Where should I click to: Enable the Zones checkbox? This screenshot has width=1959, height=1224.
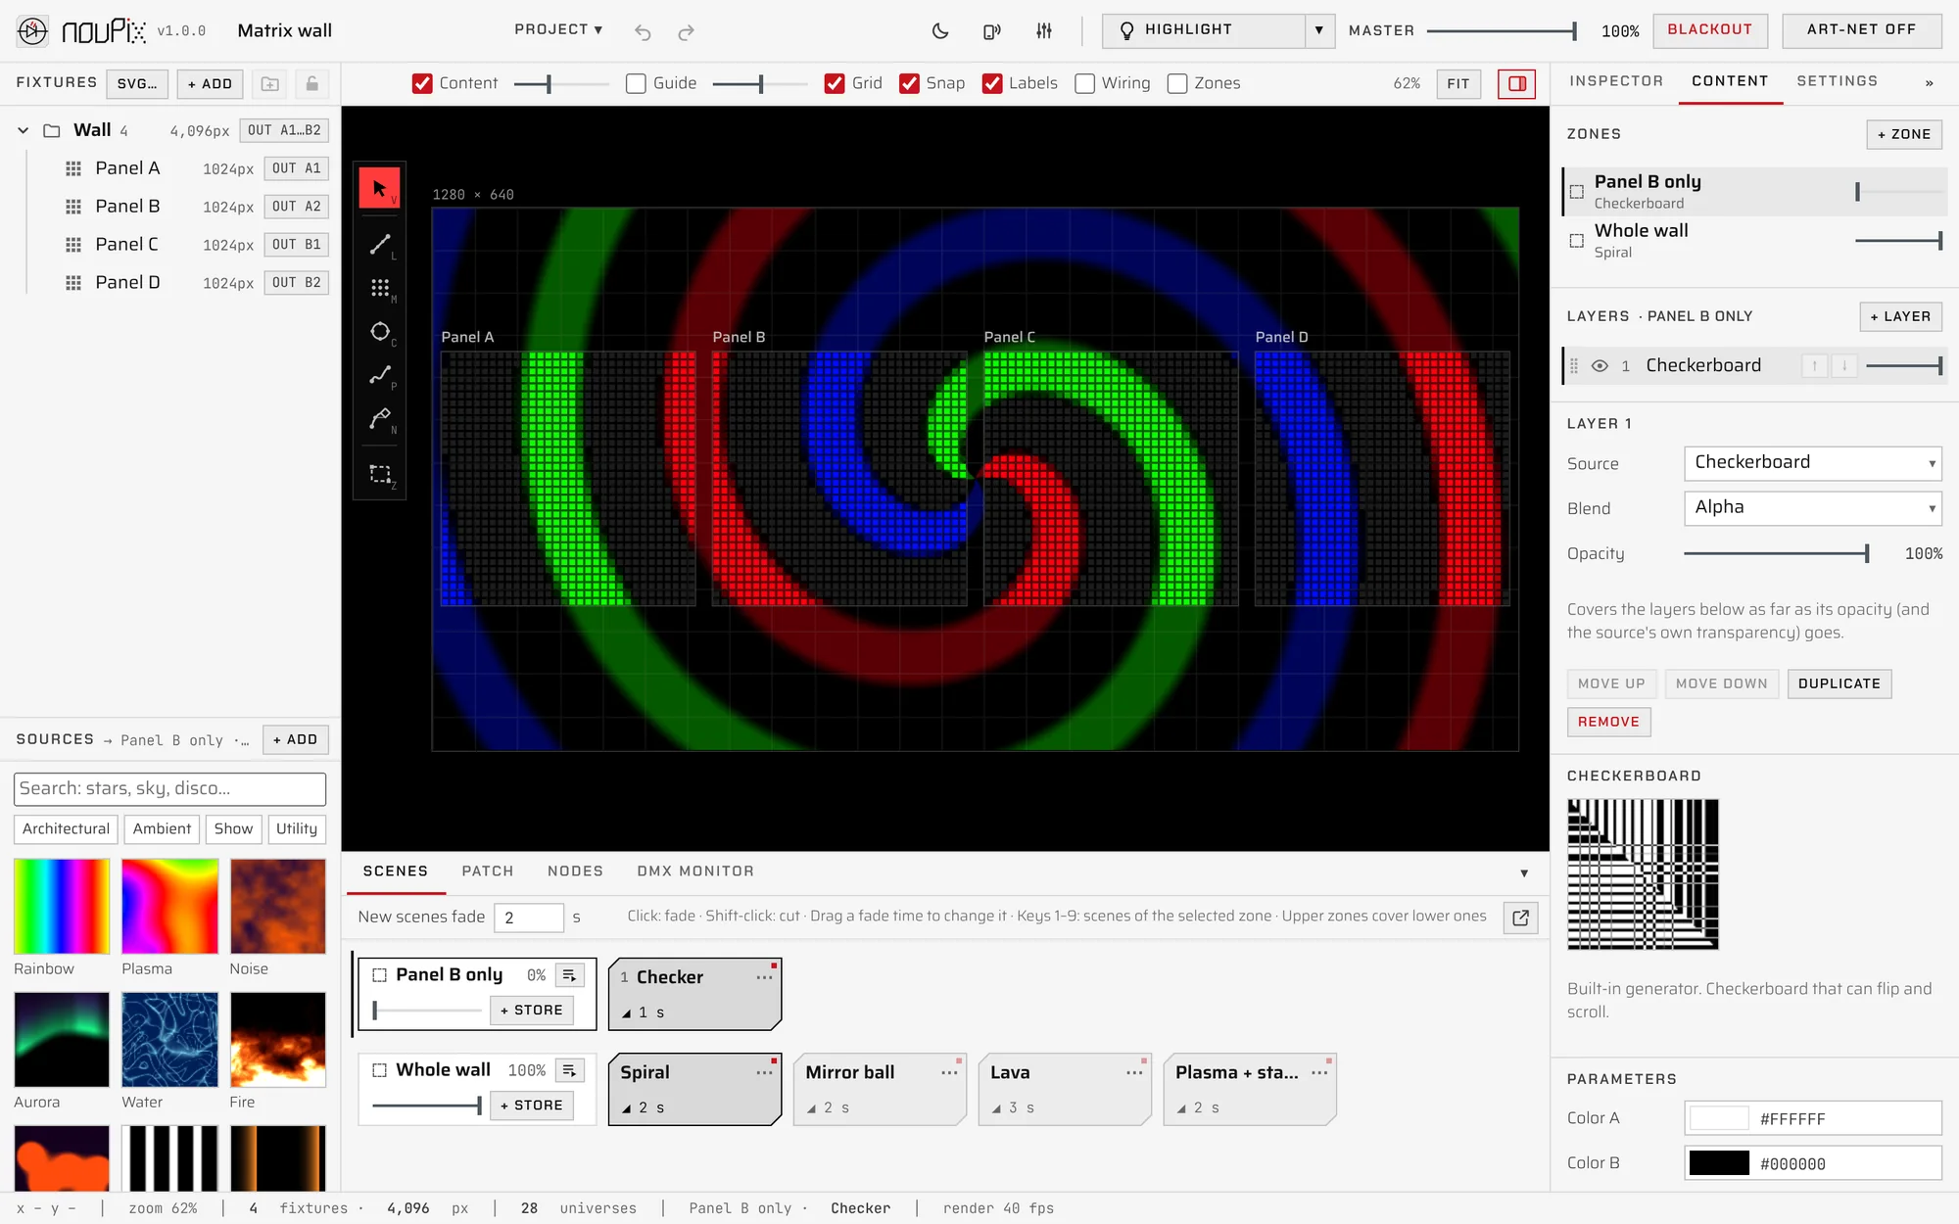coord(1177,83)
